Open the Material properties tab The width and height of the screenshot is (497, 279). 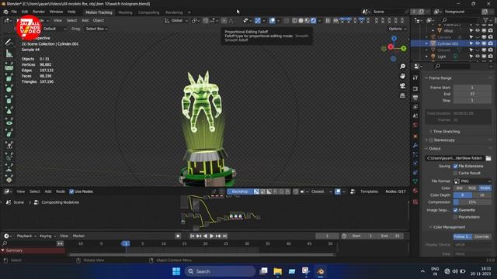pyautogui.click(x=415, y=191)
